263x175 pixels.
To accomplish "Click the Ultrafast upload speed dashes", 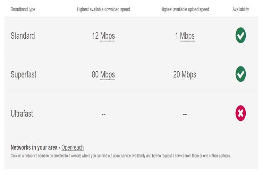I will (x=185, y=114).
